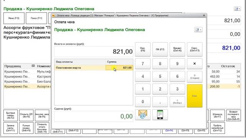Send the receipt via SMS phone icon
246x138 pixels.
pos(160,115)
